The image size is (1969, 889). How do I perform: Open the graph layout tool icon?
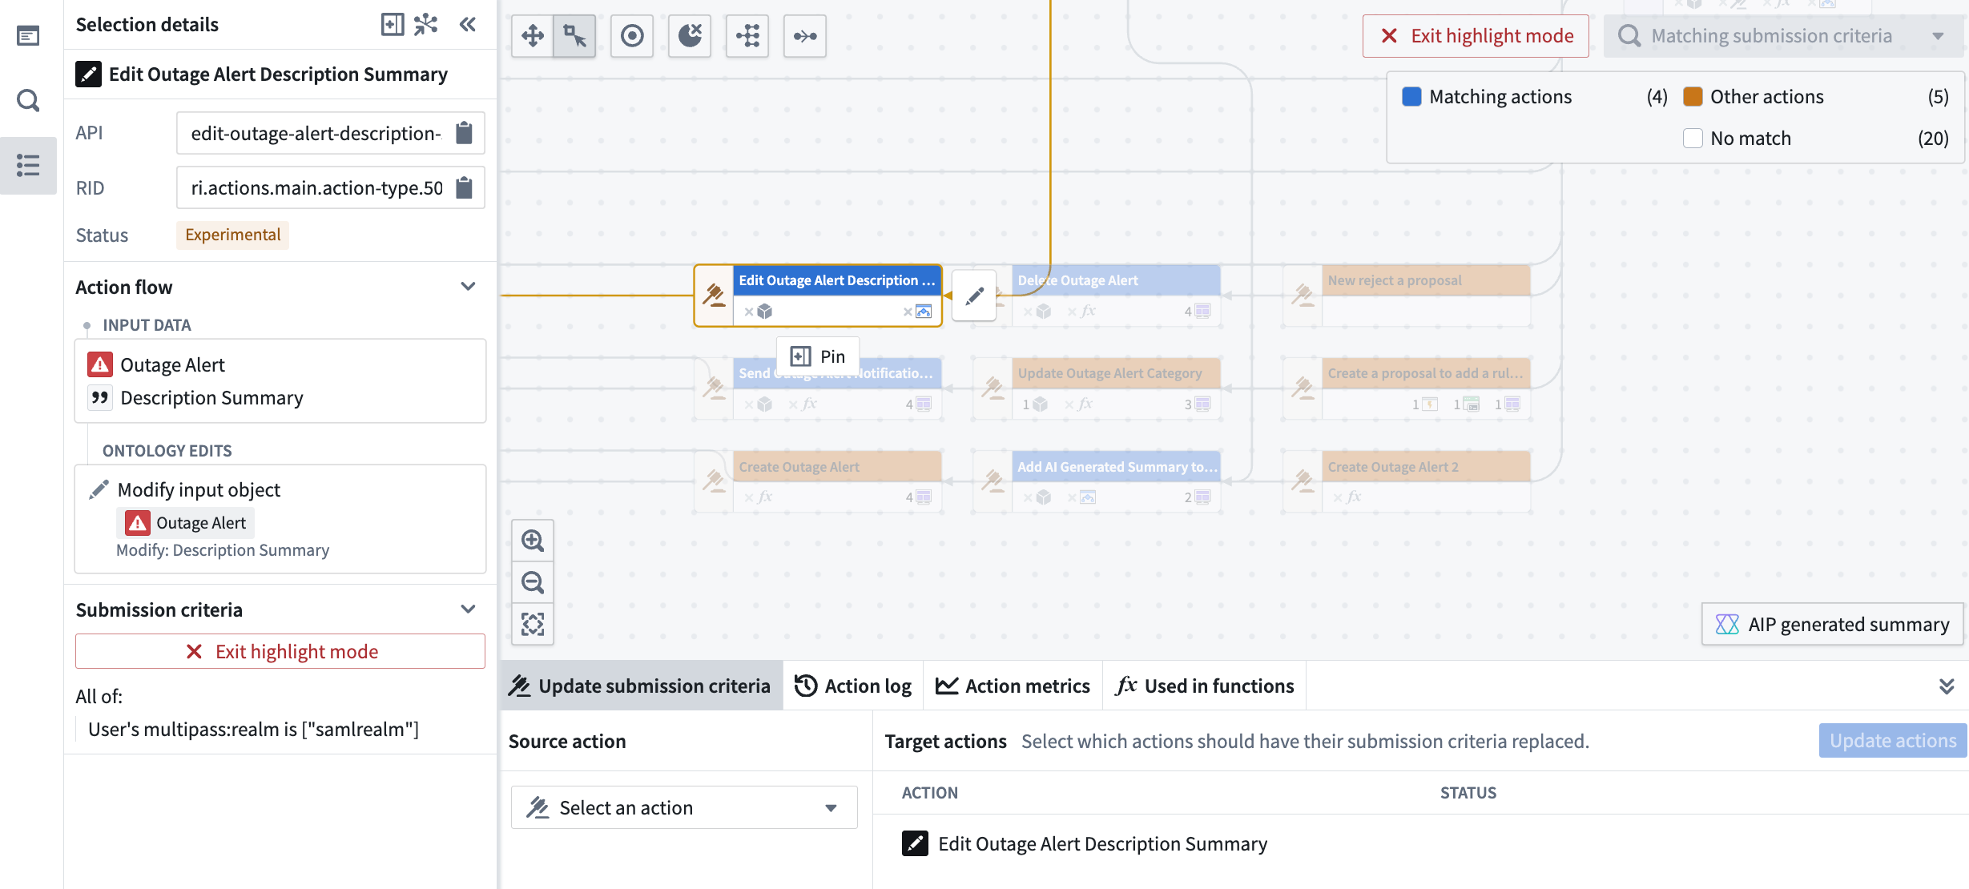coord(747,35)
